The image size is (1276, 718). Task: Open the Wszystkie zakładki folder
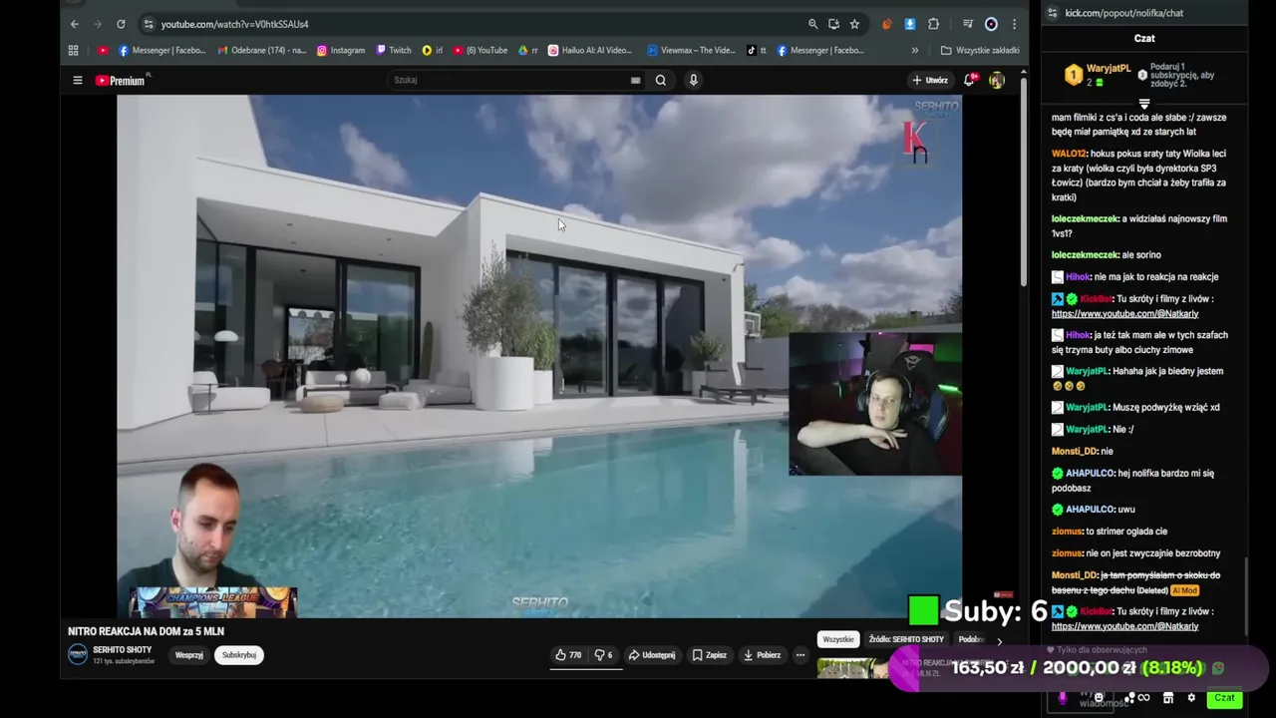pyautogui.click(x=980, y=50)
